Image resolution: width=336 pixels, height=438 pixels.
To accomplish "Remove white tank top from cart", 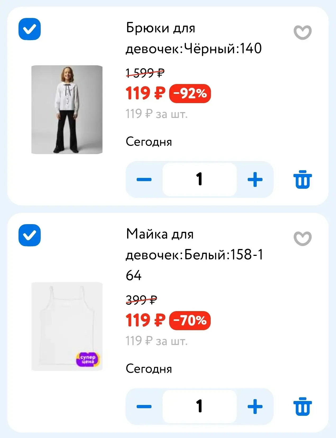I will (x=302, y=407).
